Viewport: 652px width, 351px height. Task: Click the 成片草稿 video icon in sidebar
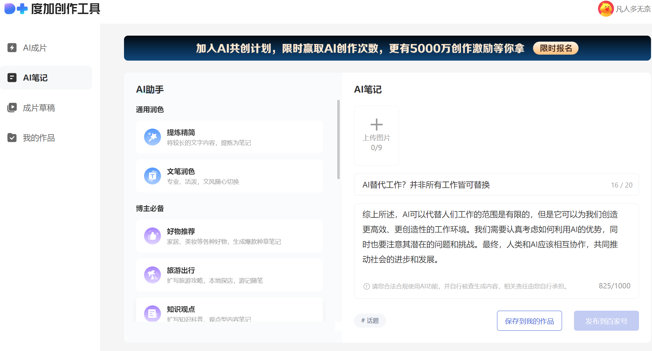click(x=12, y=108)
